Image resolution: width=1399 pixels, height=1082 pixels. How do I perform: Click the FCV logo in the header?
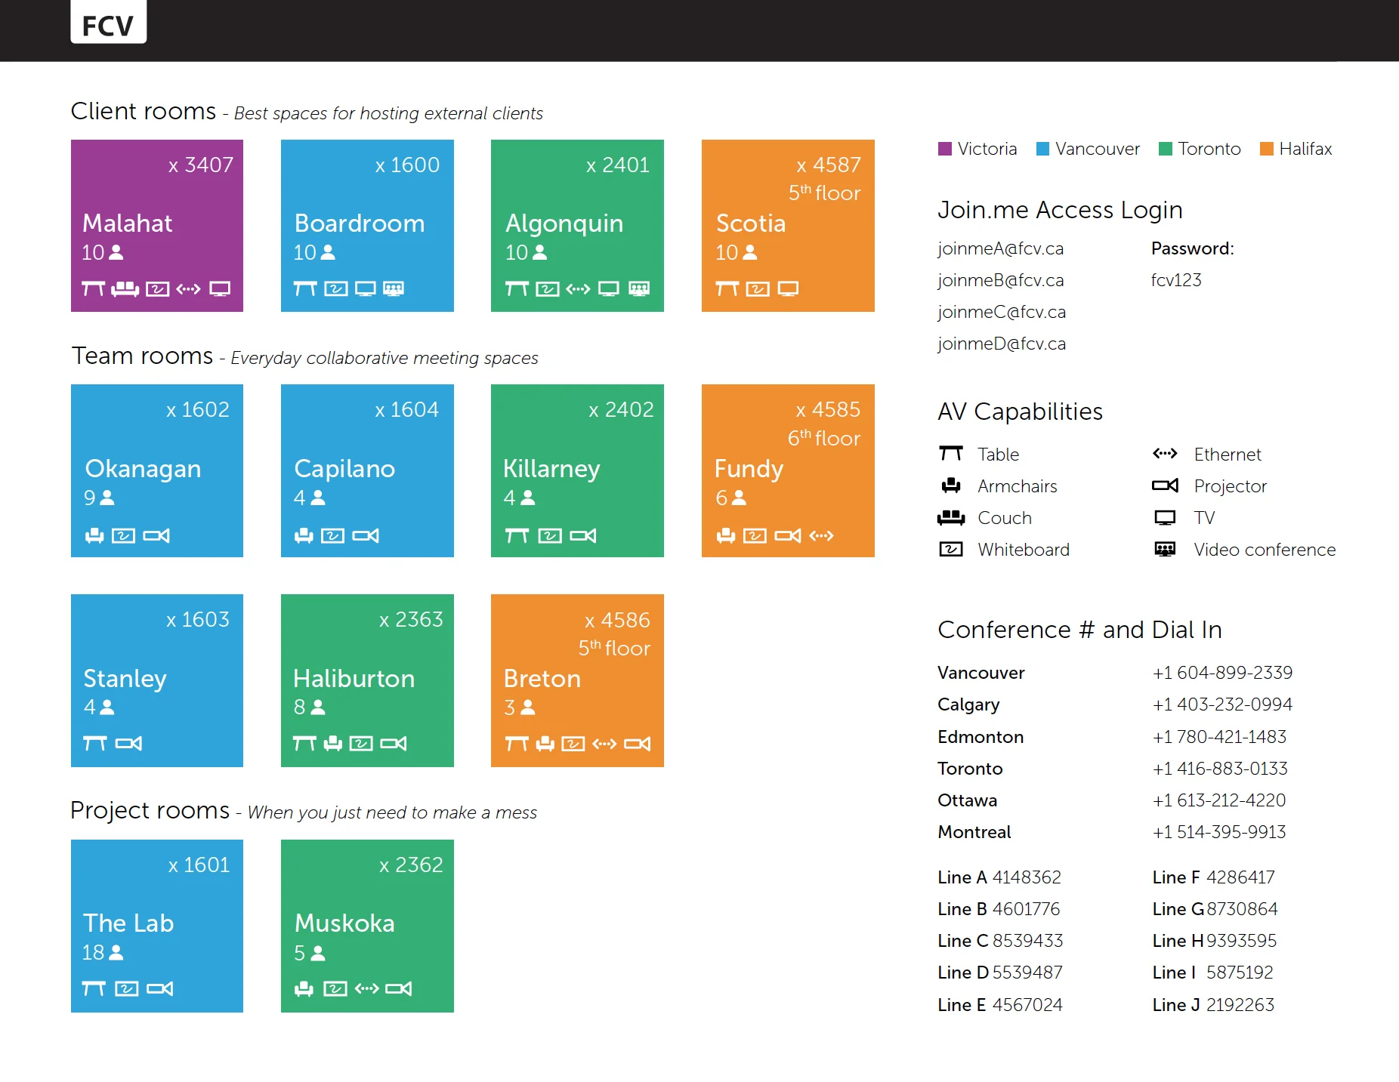click(108, 23)
